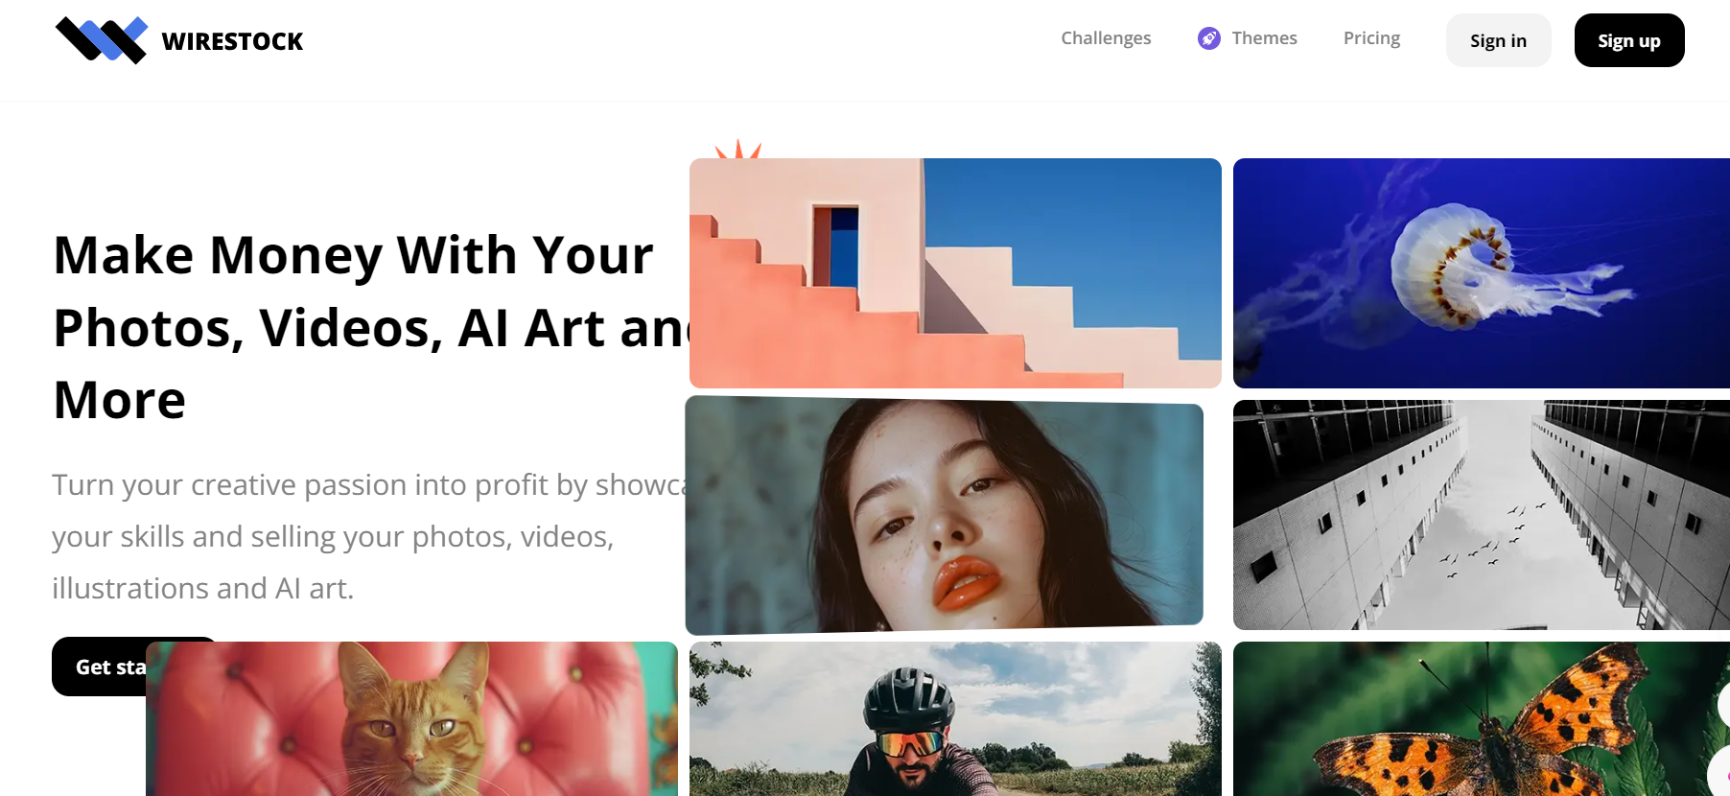Open the cyclist with helmet photo

[x=955, y=719]
